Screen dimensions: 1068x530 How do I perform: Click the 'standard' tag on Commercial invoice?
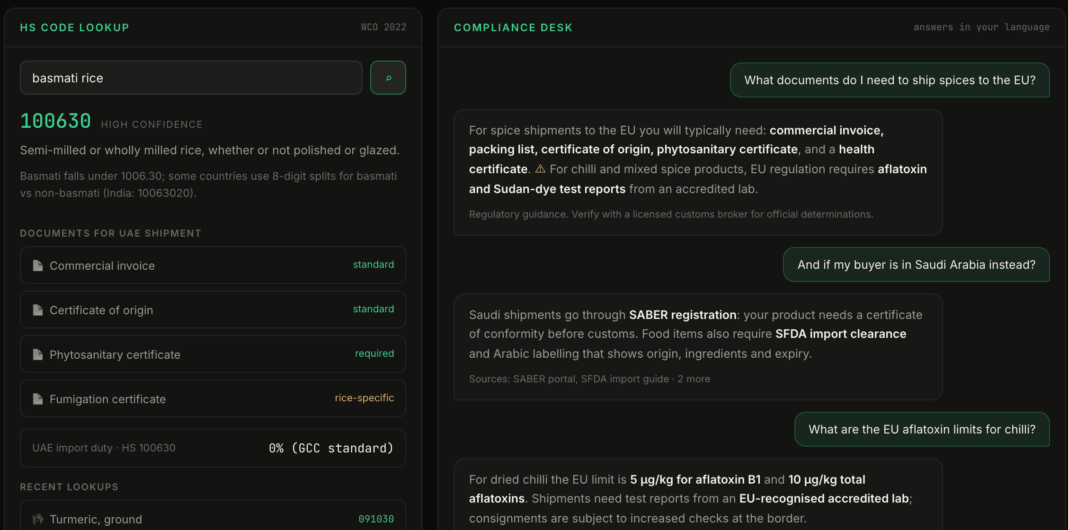[x=374, y=265]
